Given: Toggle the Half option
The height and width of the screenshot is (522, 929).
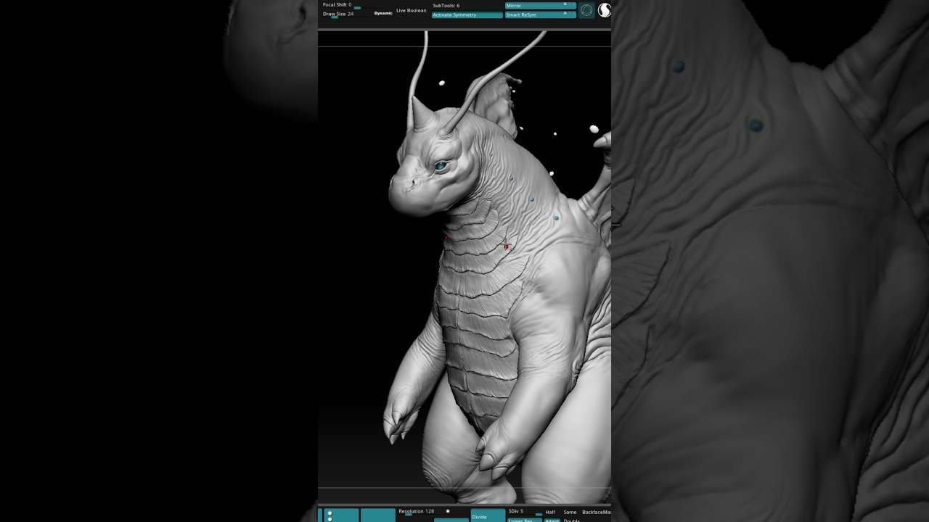Looking at the screenshot, I should coord(550,512).
